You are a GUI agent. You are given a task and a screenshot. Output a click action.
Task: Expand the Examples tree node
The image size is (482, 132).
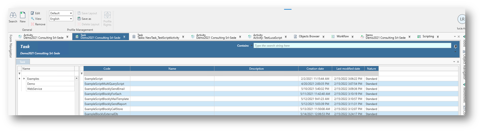tap(24, 79)
